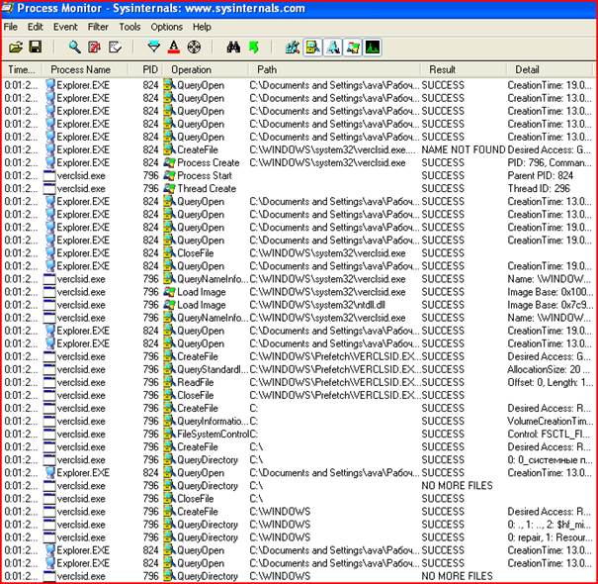
Task: Open the Options menu
Action: point(166,27)
